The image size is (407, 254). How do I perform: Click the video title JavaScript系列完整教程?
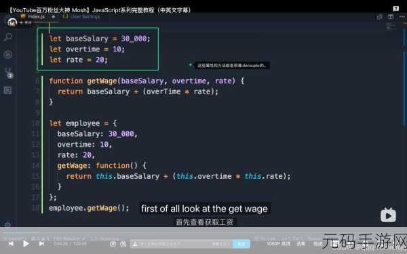[100, 10]
